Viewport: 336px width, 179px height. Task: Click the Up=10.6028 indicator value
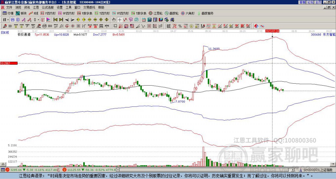[61, 34]
